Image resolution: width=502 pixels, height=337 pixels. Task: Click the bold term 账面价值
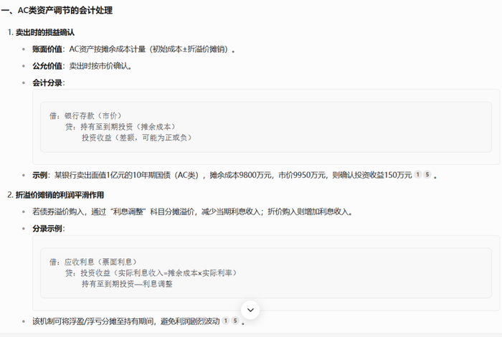[47, 49]
